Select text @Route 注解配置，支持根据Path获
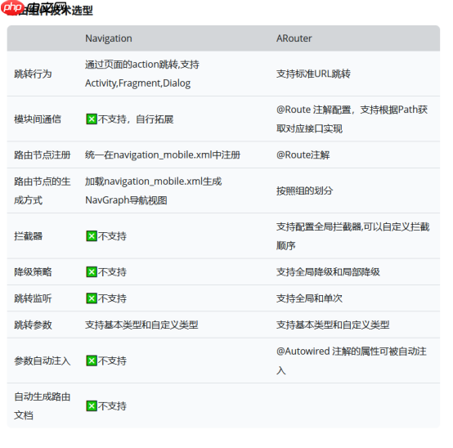453x448 pixels. [352, 110]
